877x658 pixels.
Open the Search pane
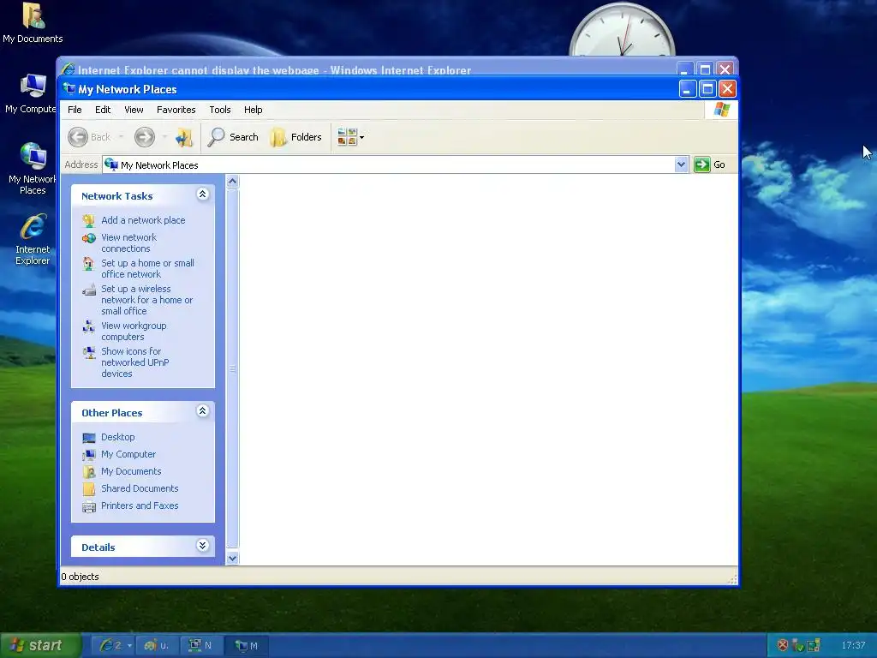tap(233, 137)
